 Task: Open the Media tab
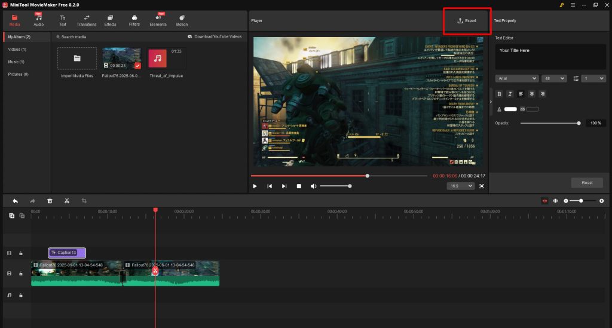pos(14,20)
